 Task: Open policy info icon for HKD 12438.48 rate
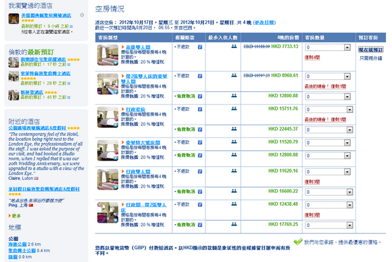(200, 204)
